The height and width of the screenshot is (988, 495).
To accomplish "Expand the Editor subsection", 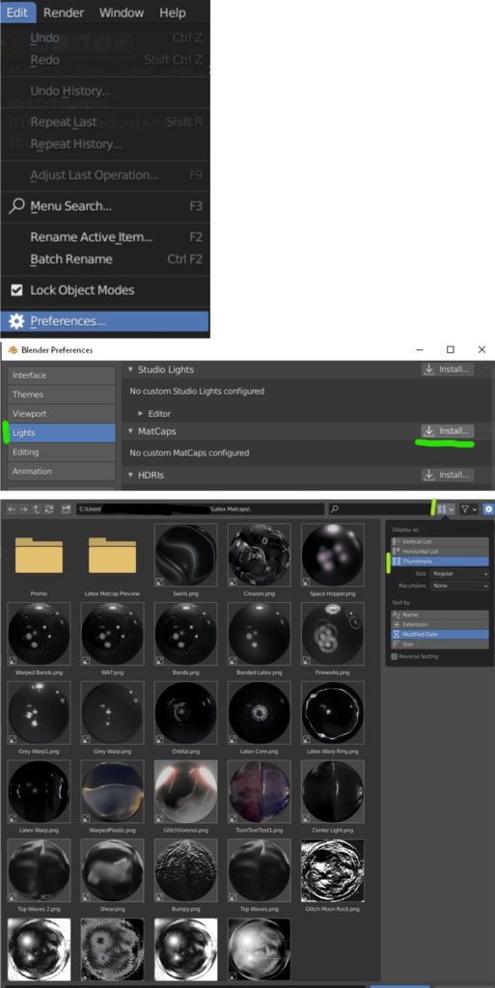I will point(141,414).
